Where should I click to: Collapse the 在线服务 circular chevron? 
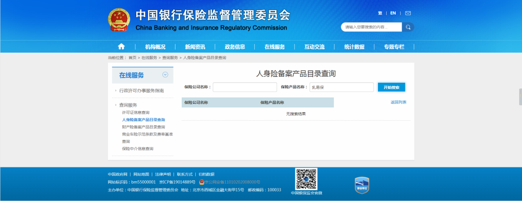click(165, 74)
